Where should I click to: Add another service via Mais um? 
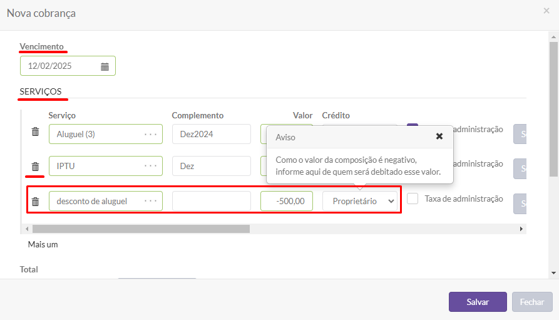(x=43, y=244)
